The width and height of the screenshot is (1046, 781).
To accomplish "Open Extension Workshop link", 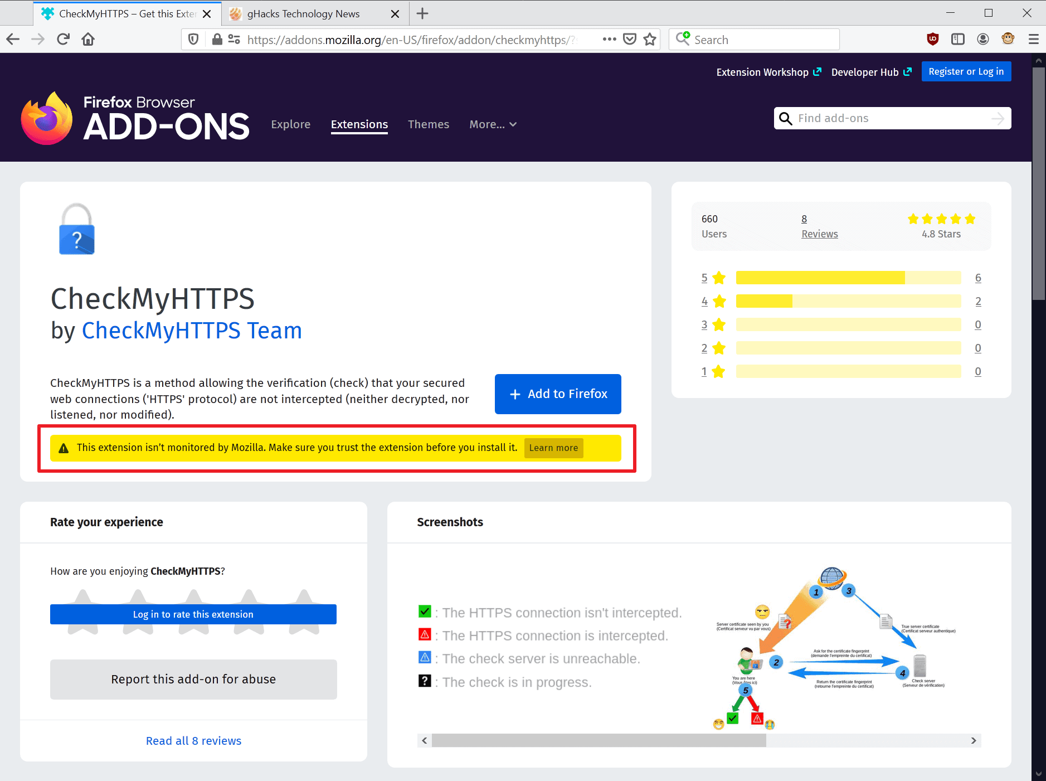I will pyautogui.click(x=768, y=72).
